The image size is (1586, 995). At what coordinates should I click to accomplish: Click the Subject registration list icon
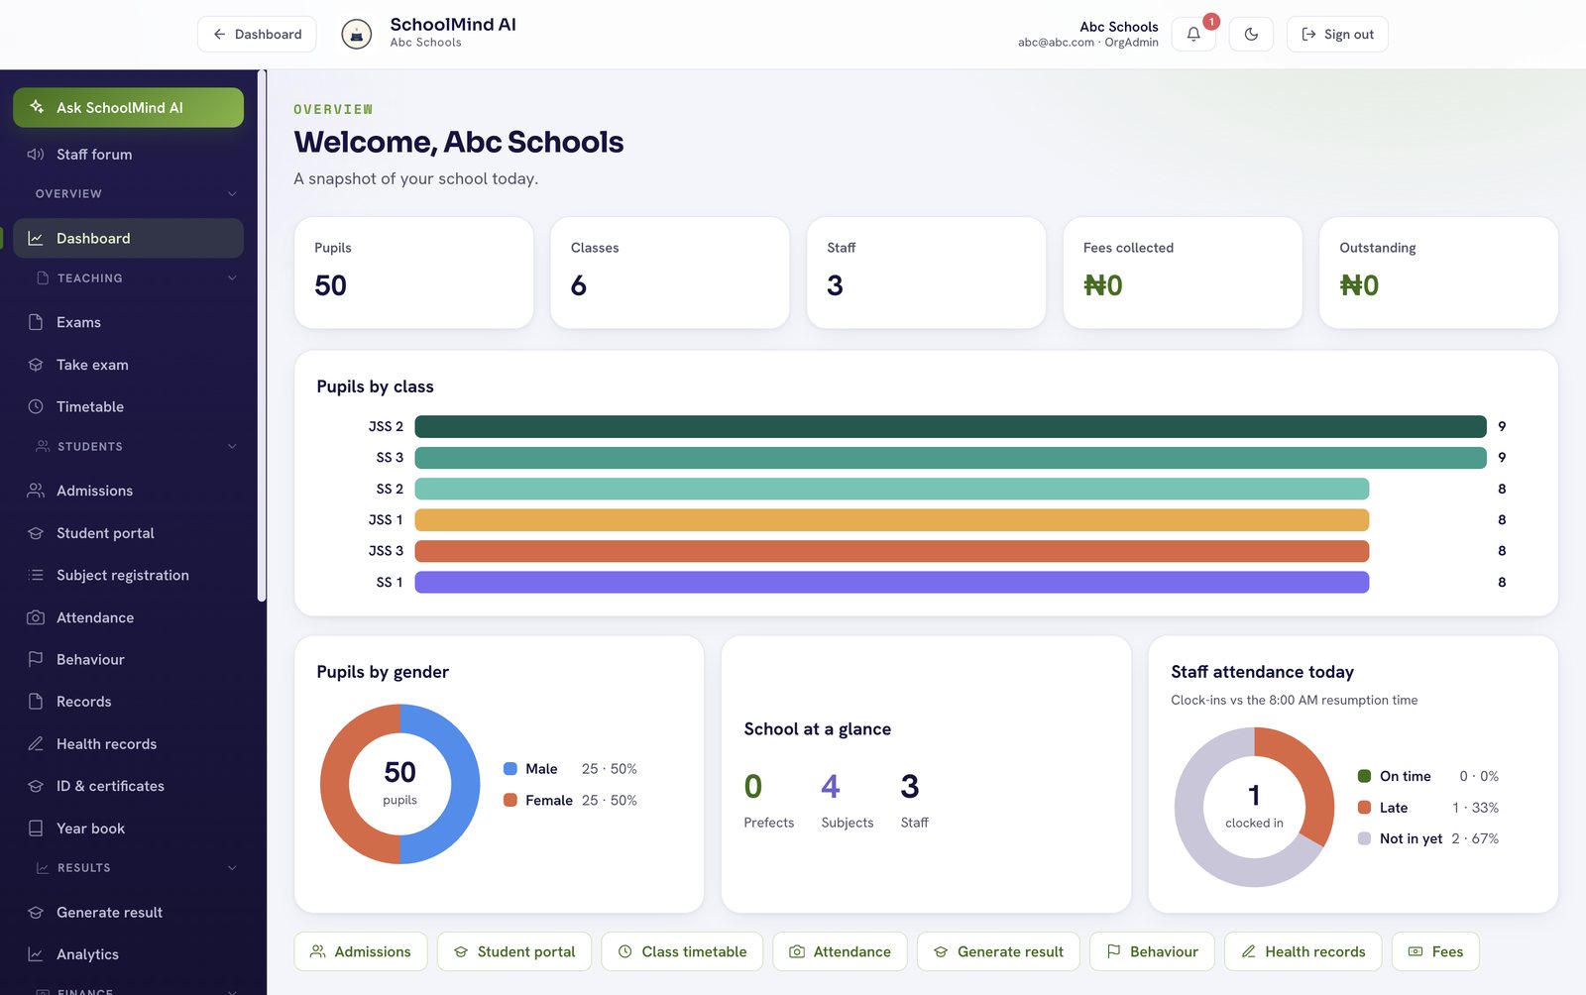point(36,575)
